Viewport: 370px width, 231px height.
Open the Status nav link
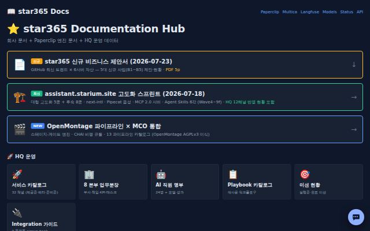pyautogui.click(x=346, y=12)
